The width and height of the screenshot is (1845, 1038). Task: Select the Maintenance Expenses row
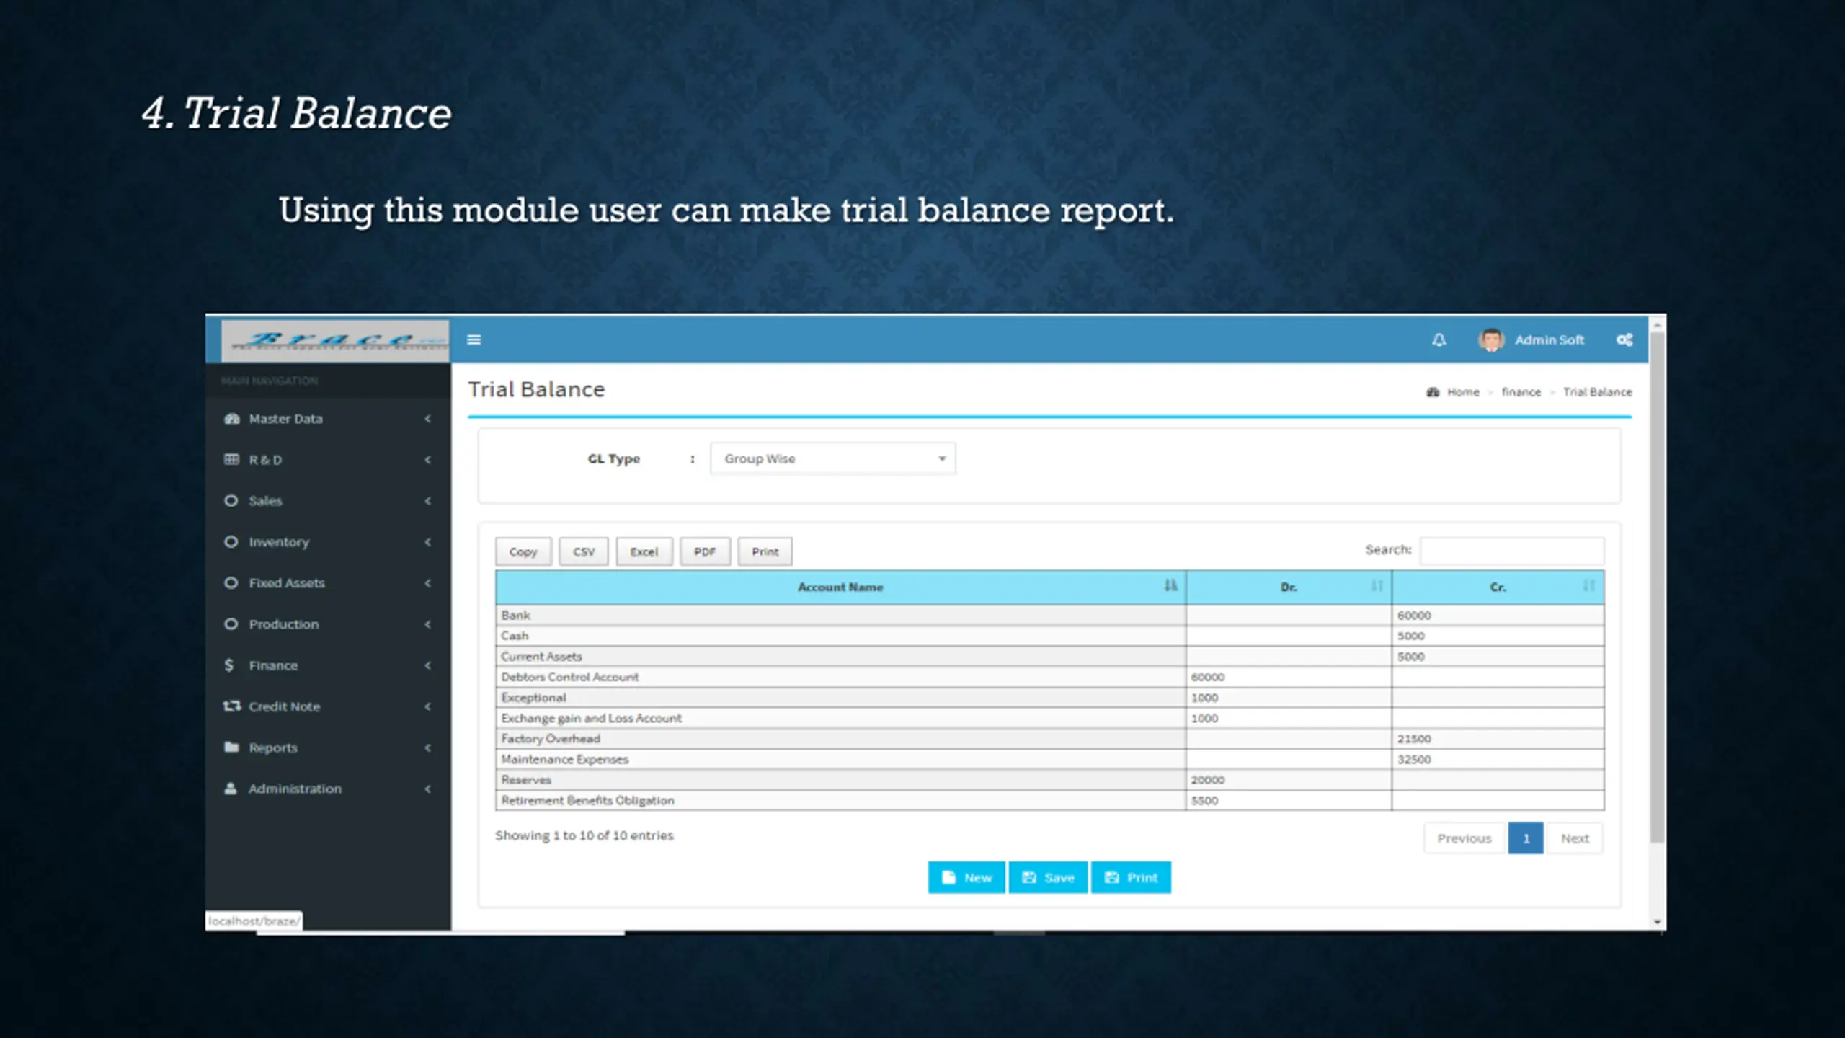point(1049,759)
